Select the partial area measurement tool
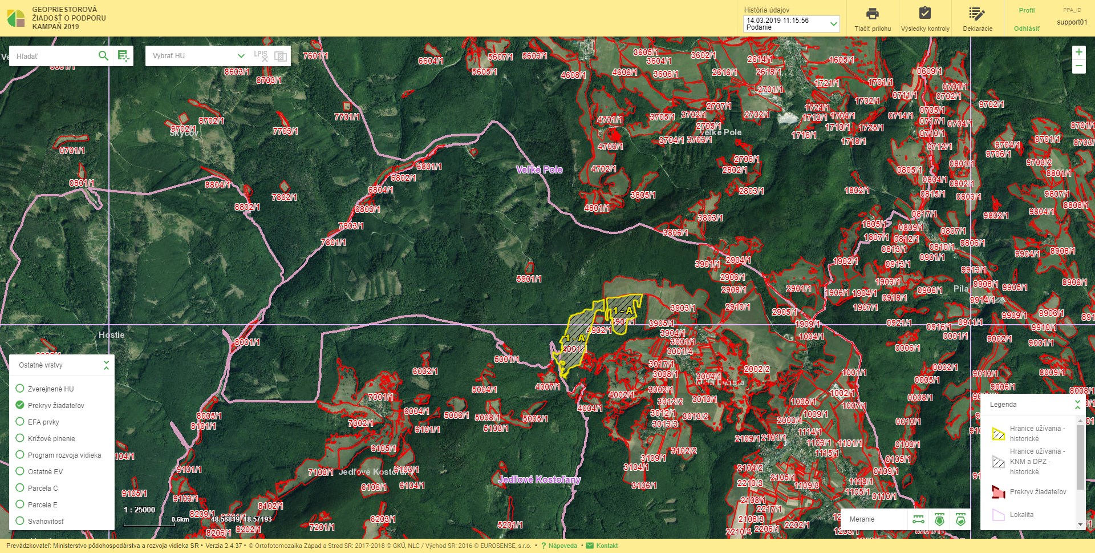 click(x=960, y=519)
